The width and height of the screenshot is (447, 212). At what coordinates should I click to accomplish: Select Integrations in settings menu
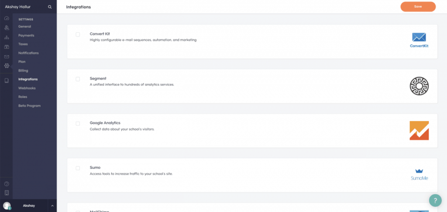28,79
